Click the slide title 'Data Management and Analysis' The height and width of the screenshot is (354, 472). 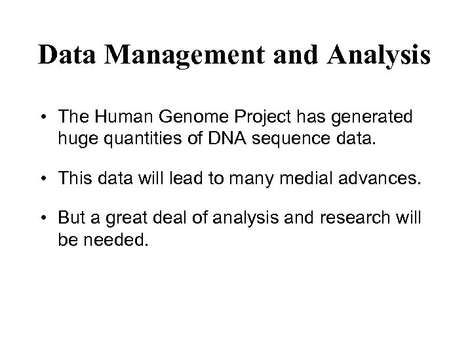click(235, 56)
